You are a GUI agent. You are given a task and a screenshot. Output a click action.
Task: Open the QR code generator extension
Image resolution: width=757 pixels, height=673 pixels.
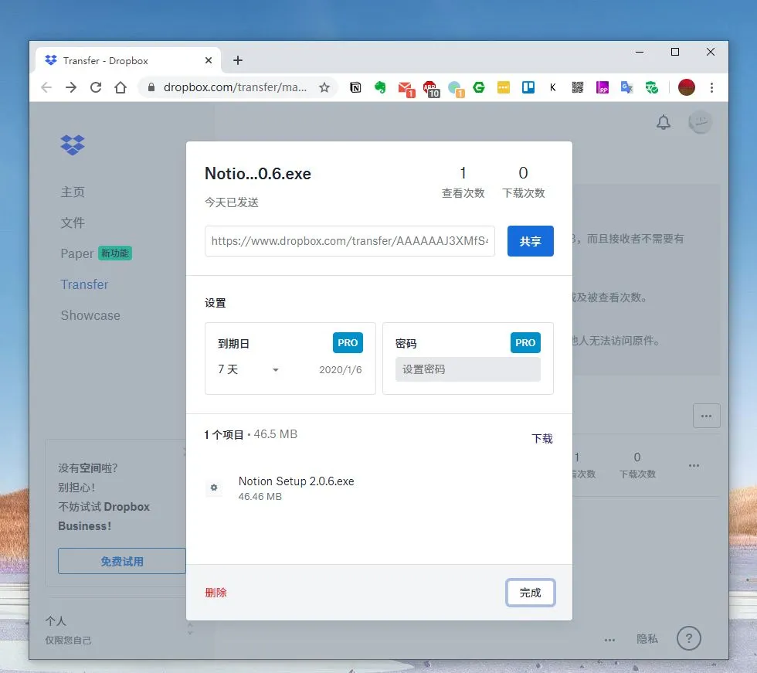[x=578, y=87]
